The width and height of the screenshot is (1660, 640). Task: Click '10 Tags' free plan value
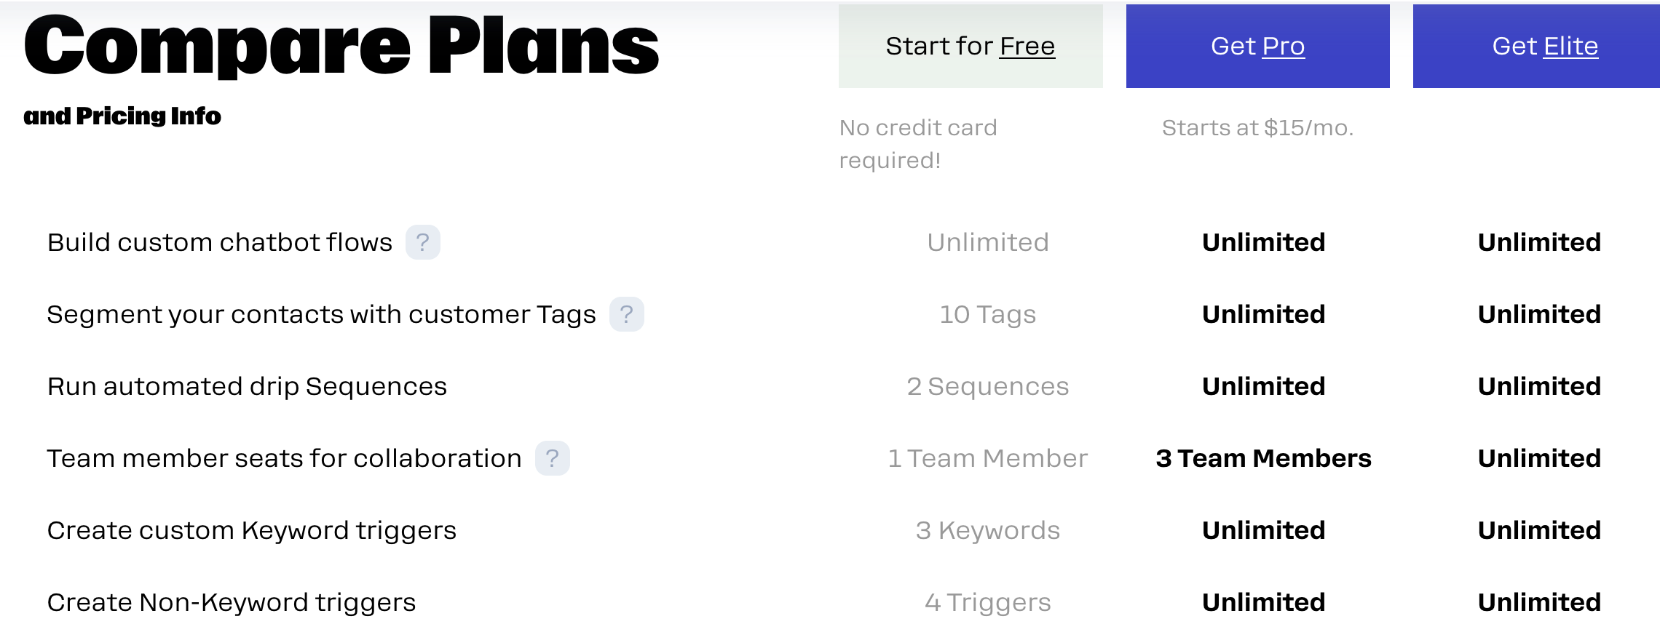(x=987, y=314)
